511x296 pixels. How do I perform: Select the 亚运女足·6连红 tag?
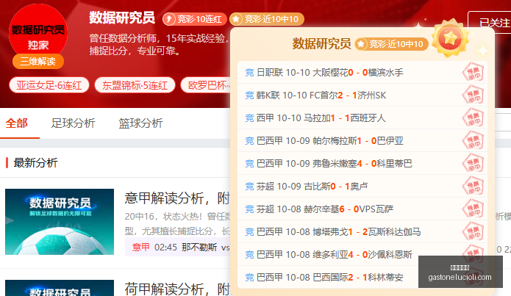(49, 85)
